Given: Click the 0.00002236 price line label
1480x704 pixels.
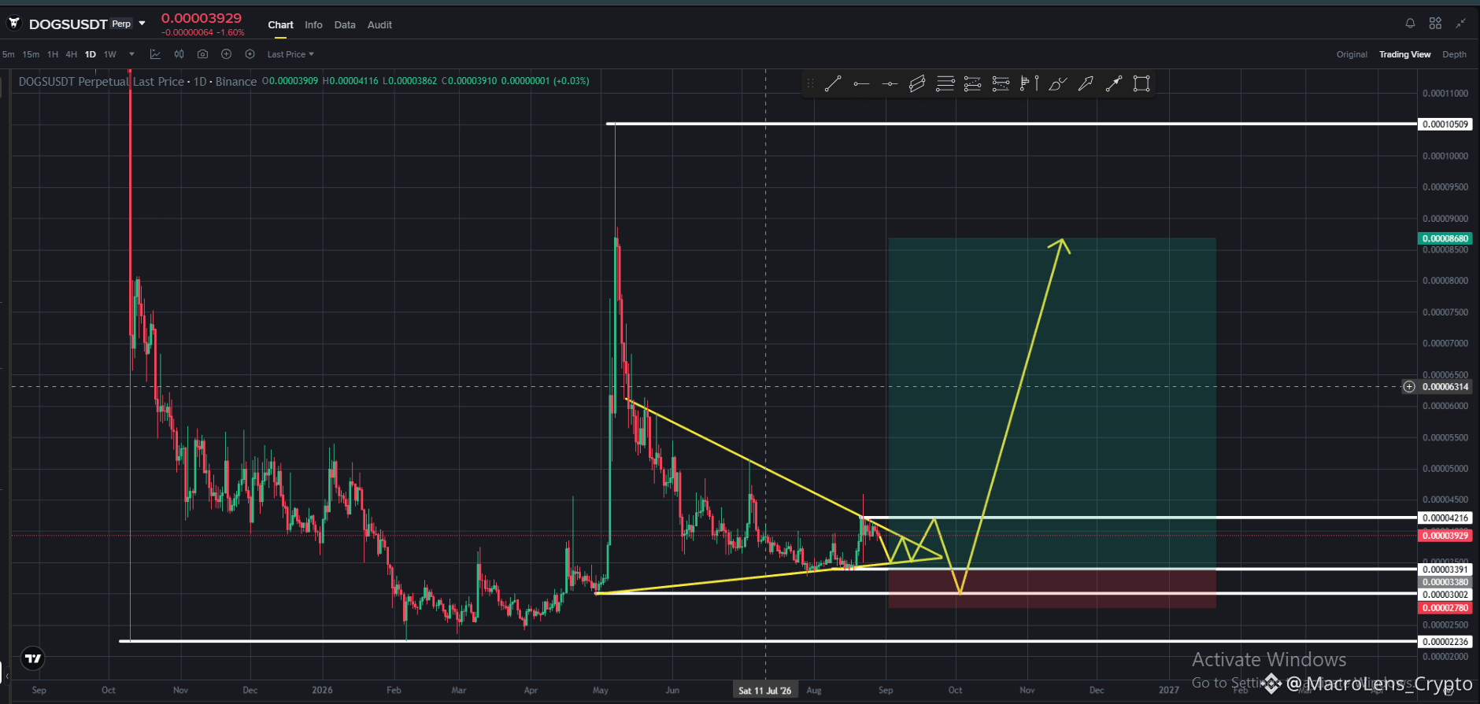Looking at the screenshot, I should coord(1445,642).
